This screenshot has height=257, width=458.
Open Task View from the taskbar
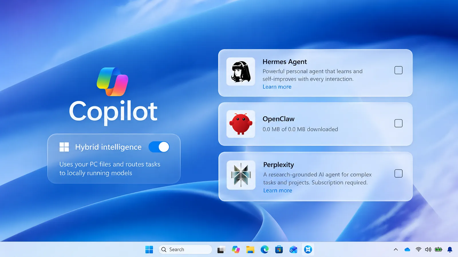(221, 250)
